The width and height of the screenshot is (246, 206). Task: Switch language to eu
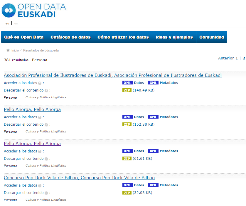7,24
